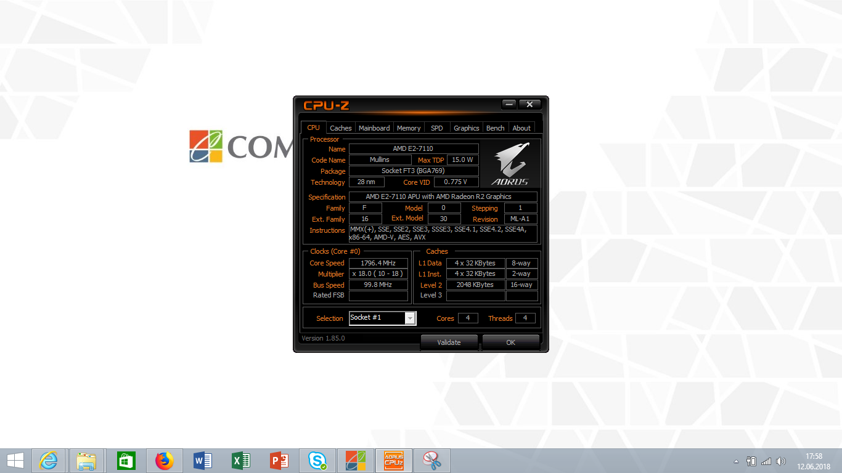Open the About tab
The height and width of the screenshot is (473, 842).
(x=521, y=128)
